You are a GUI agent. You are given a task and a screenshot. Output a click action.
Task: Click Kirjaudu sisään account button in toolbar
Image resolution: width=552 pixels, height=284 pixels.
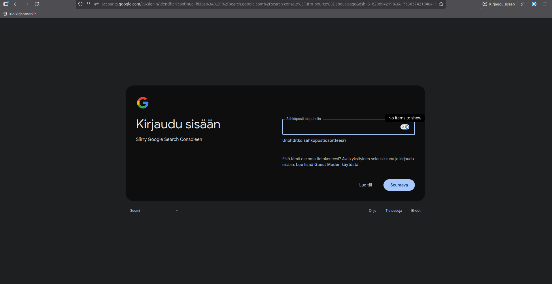[499, 4]
